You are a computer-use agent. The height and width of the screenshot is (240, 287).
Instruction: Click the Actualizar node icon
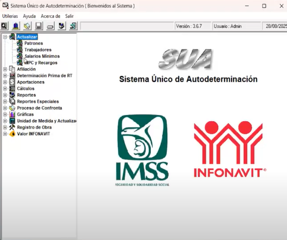[x=12, y=37]
